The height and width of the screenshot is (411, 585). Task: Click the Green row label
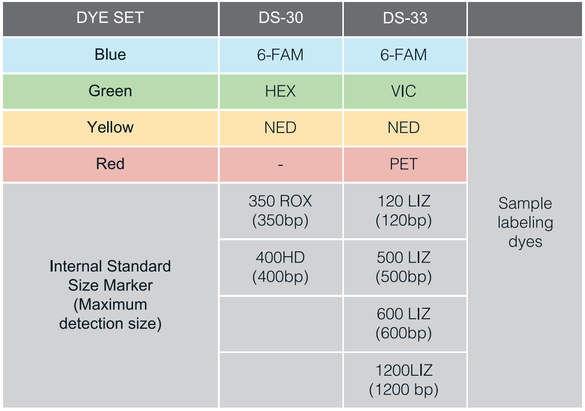(110, 91)
